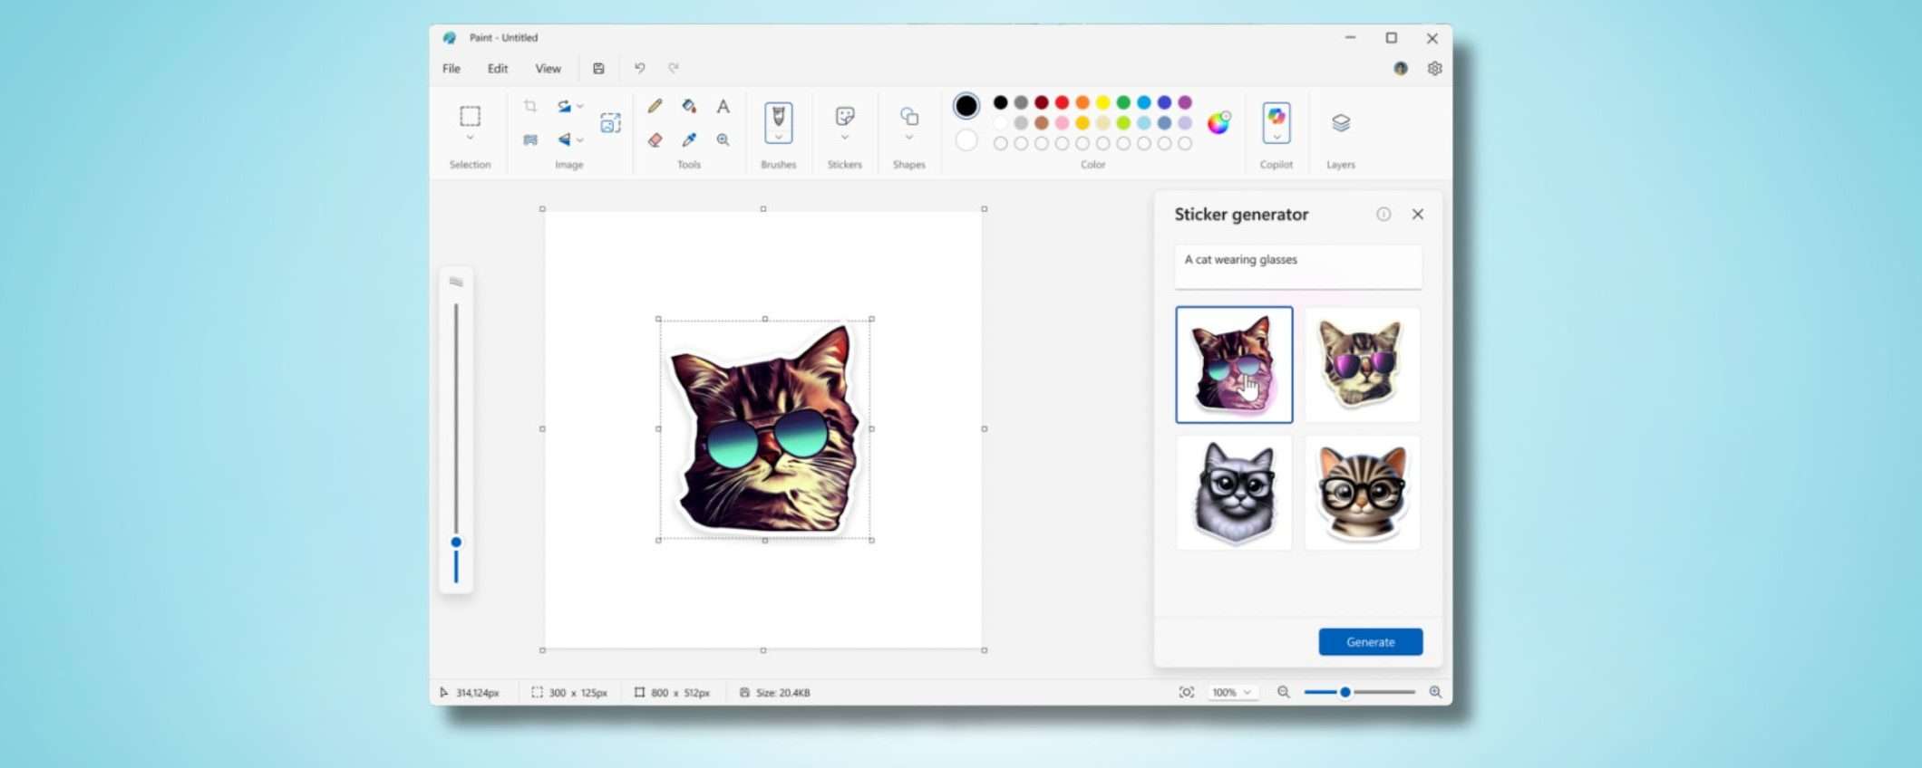Screen dimensions: 1922x768
Task: Click the Save icon
Action: [598, 68]
